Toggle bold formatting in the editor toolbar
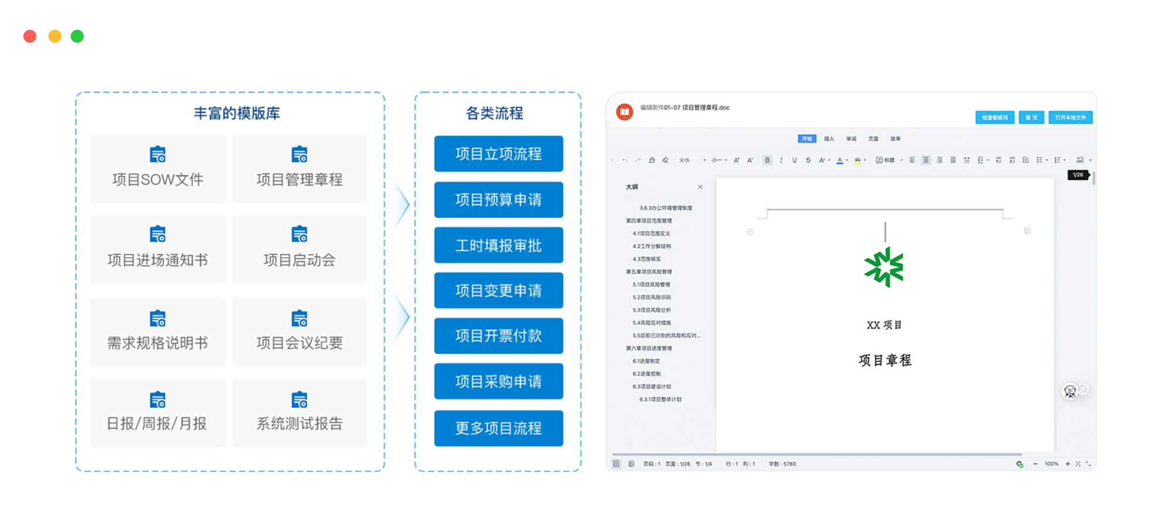1173x530 pixels. pyautogui.click(x=767, y=160)
